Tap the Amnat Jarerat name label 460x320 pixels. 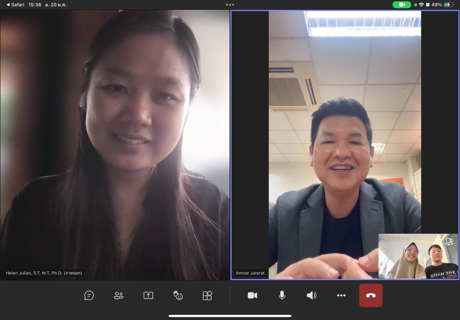(x=250, y=273)
